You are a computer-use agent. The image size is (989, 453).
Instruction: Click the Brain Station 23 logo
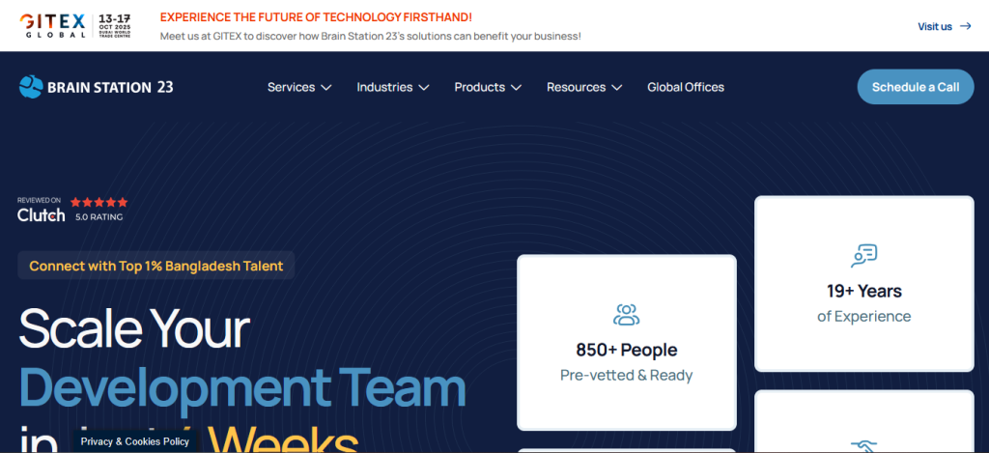96,87
